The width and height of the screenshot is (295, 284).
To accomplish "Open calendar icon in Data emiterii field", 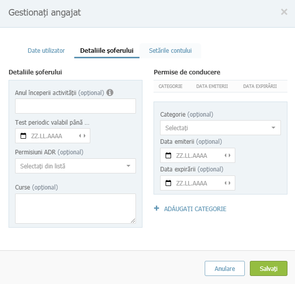I will 168,155.
